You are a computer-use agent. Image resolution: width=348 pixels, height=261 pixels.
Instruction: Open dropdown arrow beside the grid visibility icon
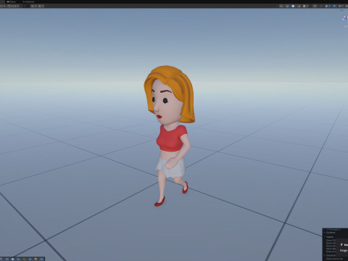[36, 6]
